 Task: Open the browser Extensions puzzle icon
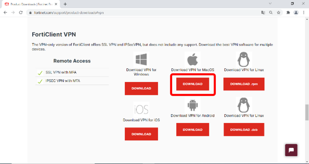tap(288, 13)
